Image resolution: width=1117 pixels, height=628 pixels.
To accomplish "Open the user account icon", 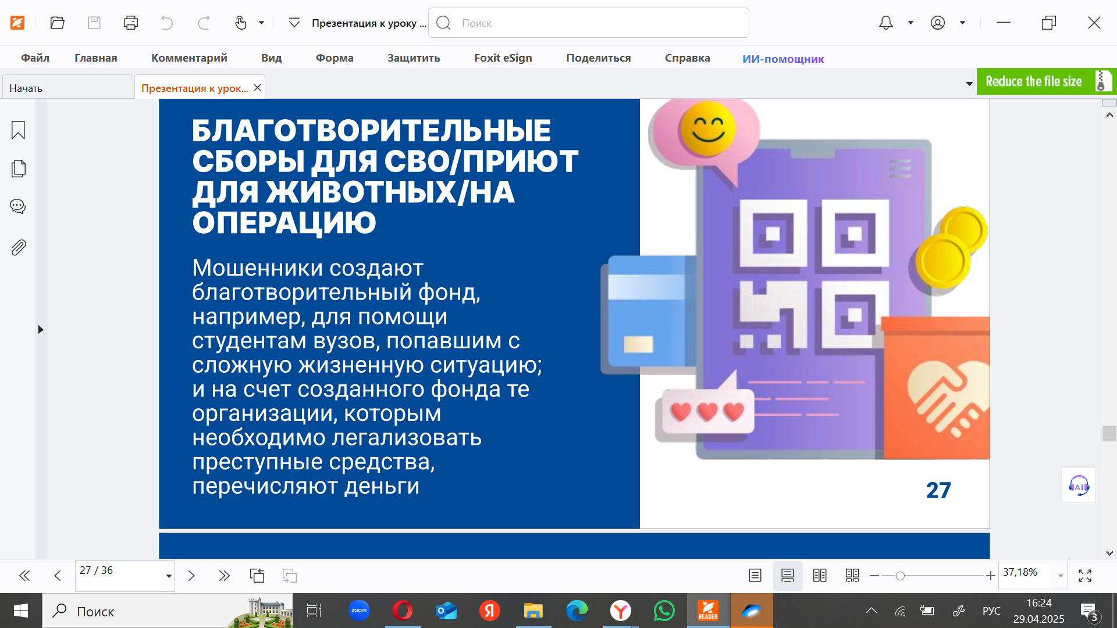I will point(938,23).
